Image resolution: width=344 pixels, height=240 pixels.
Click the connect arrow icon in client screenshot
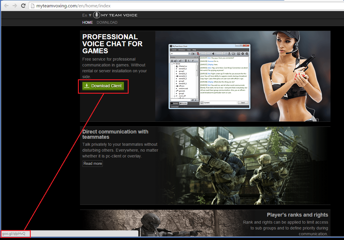click(x=193, y=54)
